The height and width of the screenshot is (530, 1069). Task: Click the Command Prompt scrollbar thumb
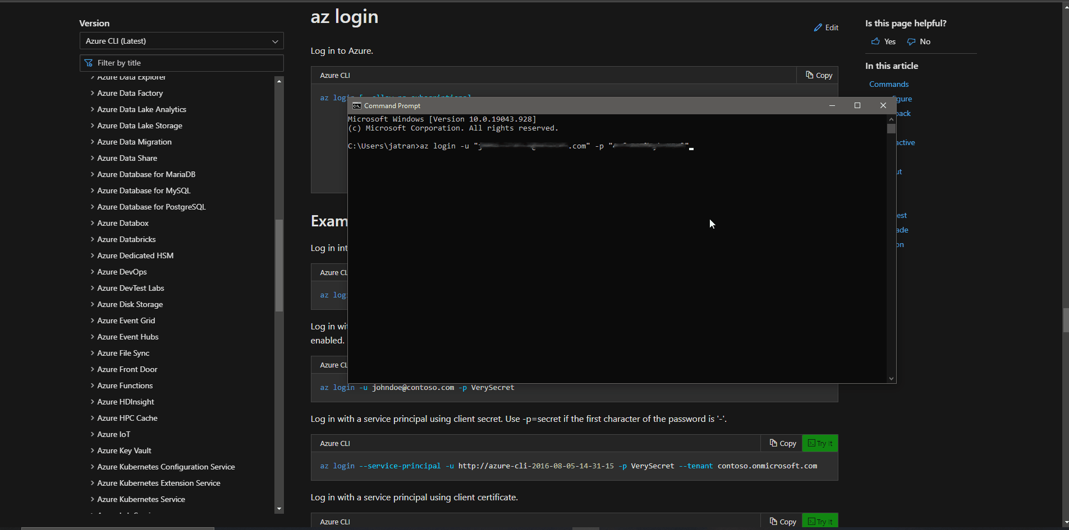coord(891,128)
